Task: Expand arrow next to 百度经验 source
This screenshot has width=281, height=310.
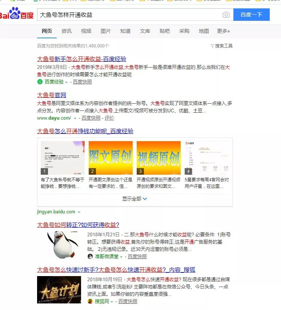Action: (x=67, y=82)
